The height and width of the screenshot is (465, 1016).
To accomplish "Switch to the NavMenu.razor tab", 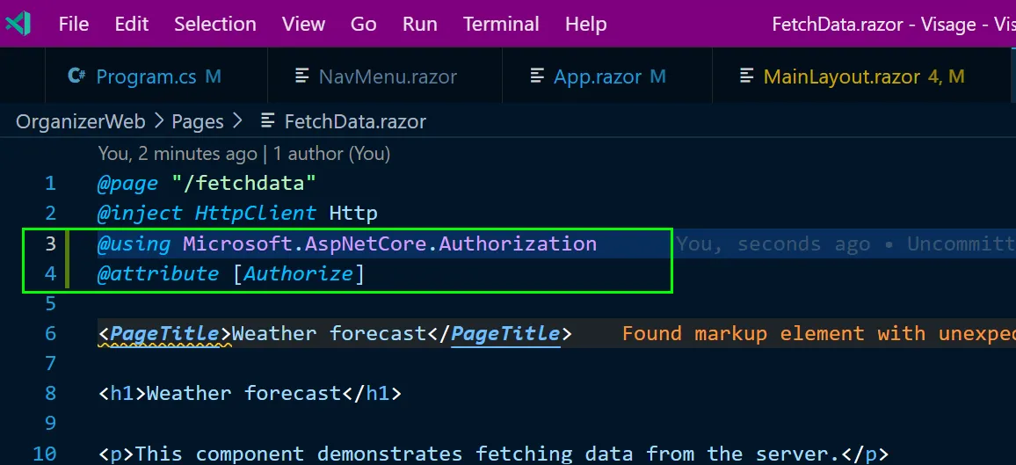I will pos(388,76).
